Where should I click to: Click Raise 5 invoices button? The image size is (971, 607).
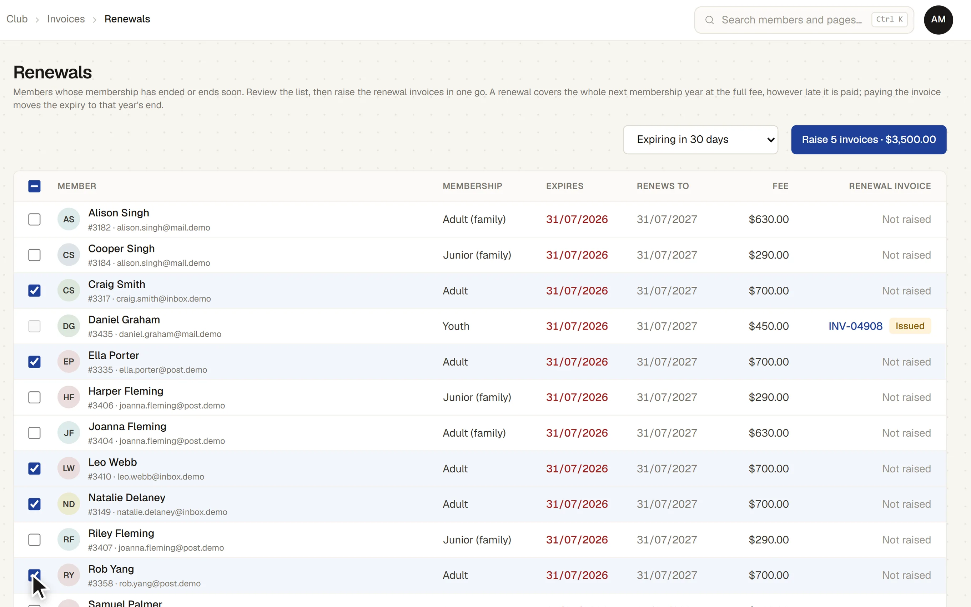point(869,140)
